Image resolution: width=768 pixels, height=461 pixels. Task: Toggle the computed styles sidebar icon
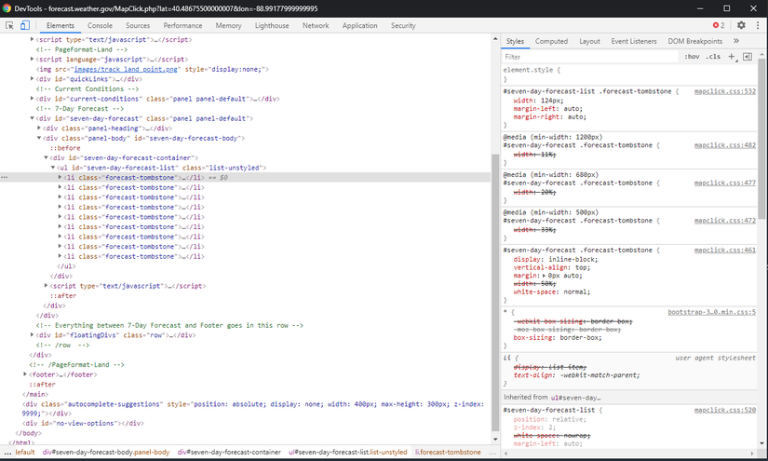(x=748, y=57)
